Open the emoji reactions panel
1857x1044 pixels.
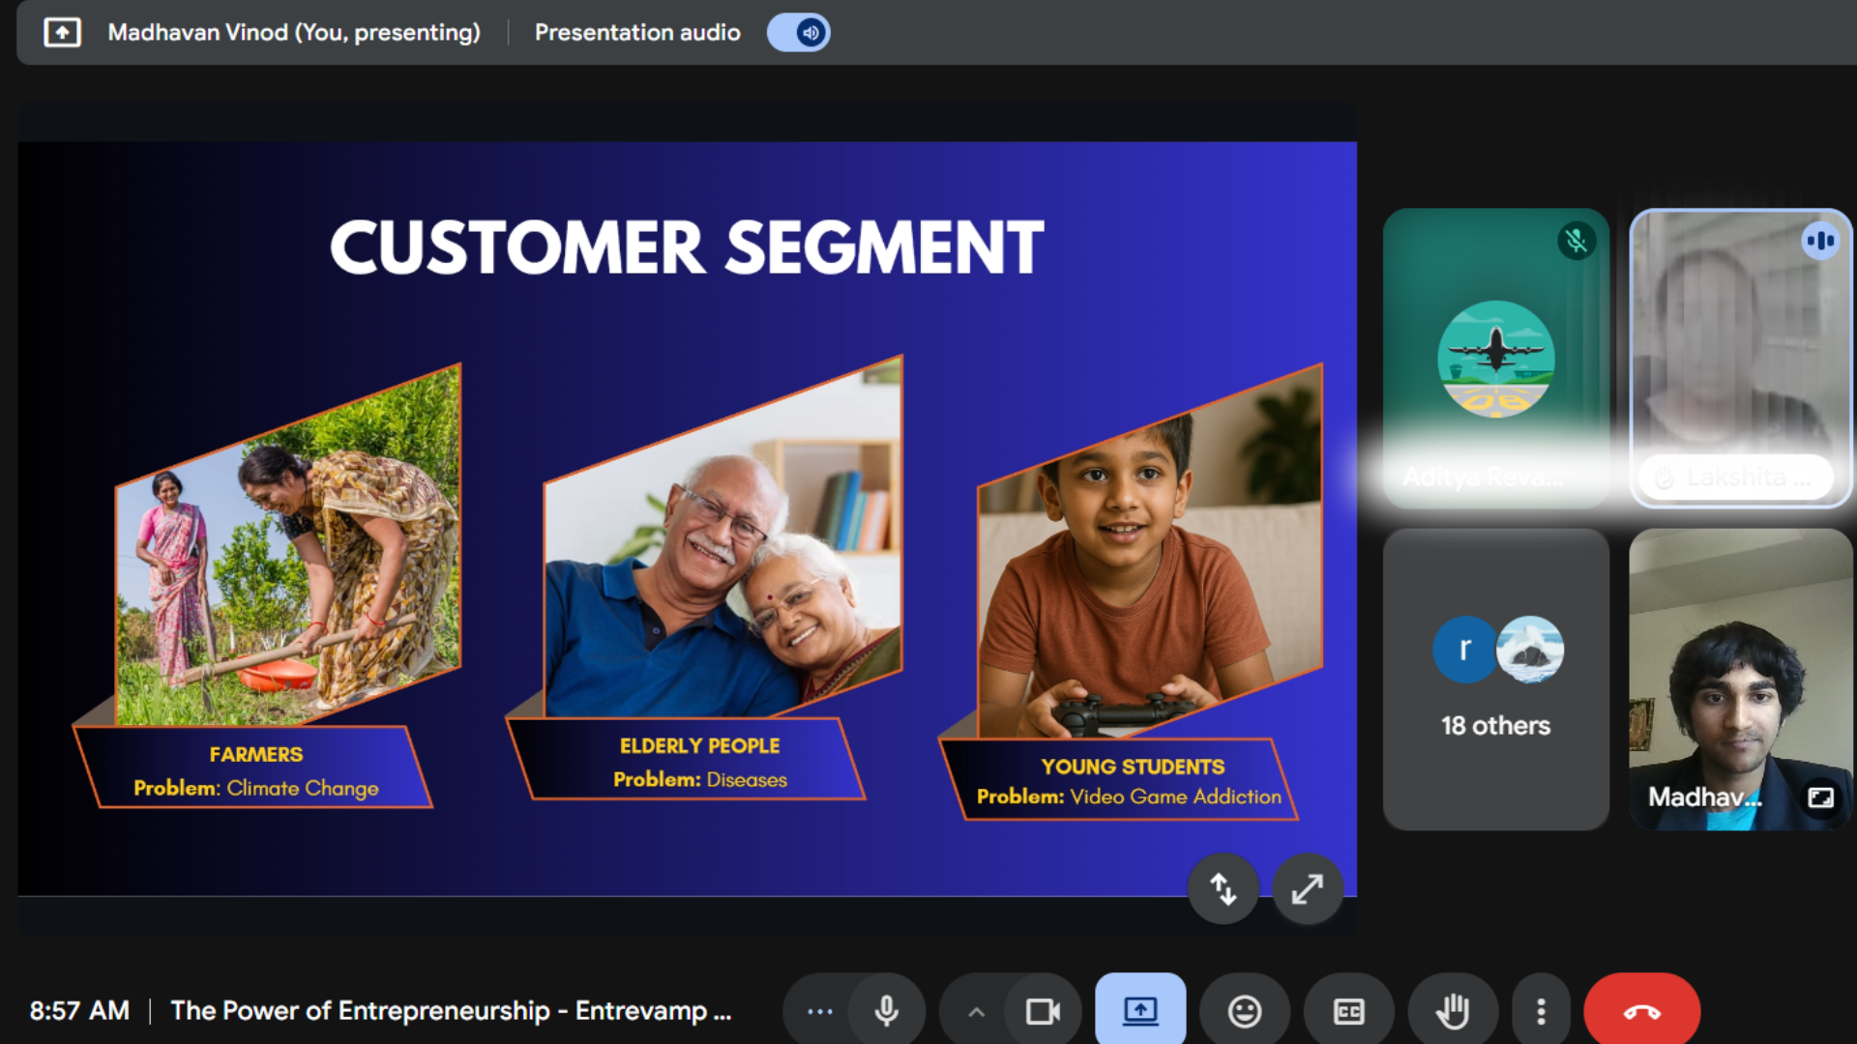tap(1244, 1010)
